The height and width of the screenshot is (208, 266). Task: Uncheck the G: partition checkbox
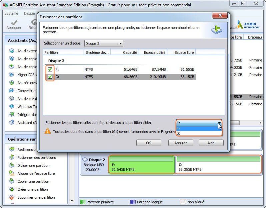pos(50,77)
